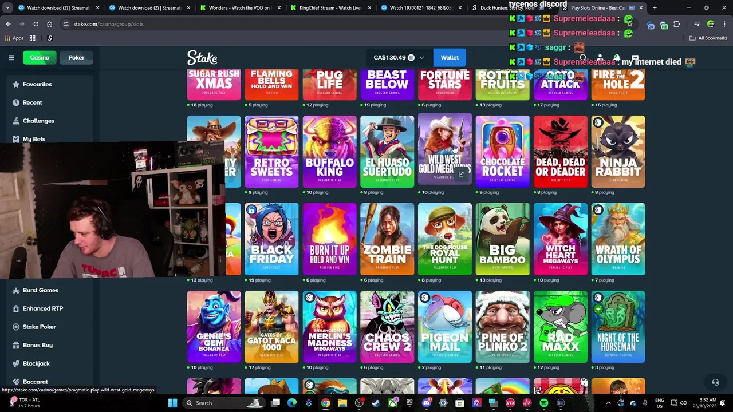Click the pop-out icon on Wild West Gold Megaways
The image size is (733, 412).
click(461, 174)
